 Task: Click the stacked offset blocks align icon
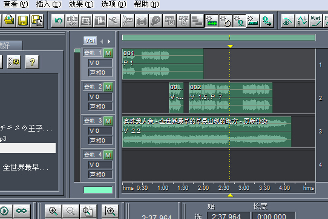[x=197, y=21]
